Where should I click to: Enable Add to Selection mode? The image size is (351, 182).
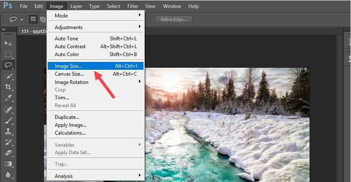42,19
